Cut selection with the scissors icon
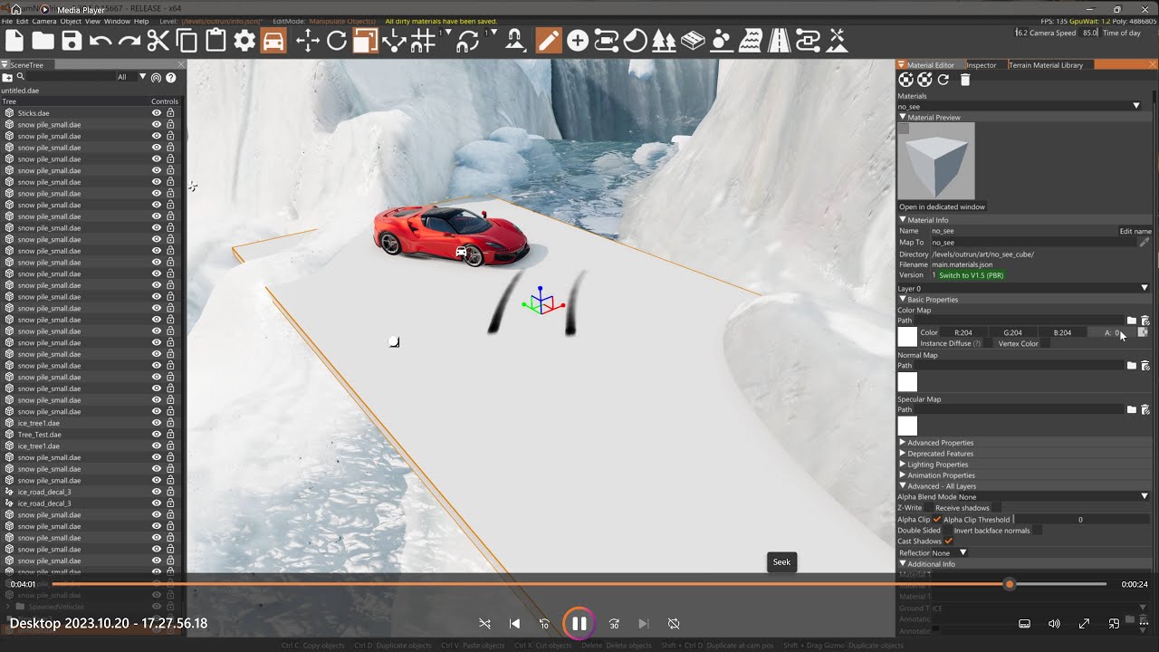Viewport: 1159px width, 652px height. point(158,41)
